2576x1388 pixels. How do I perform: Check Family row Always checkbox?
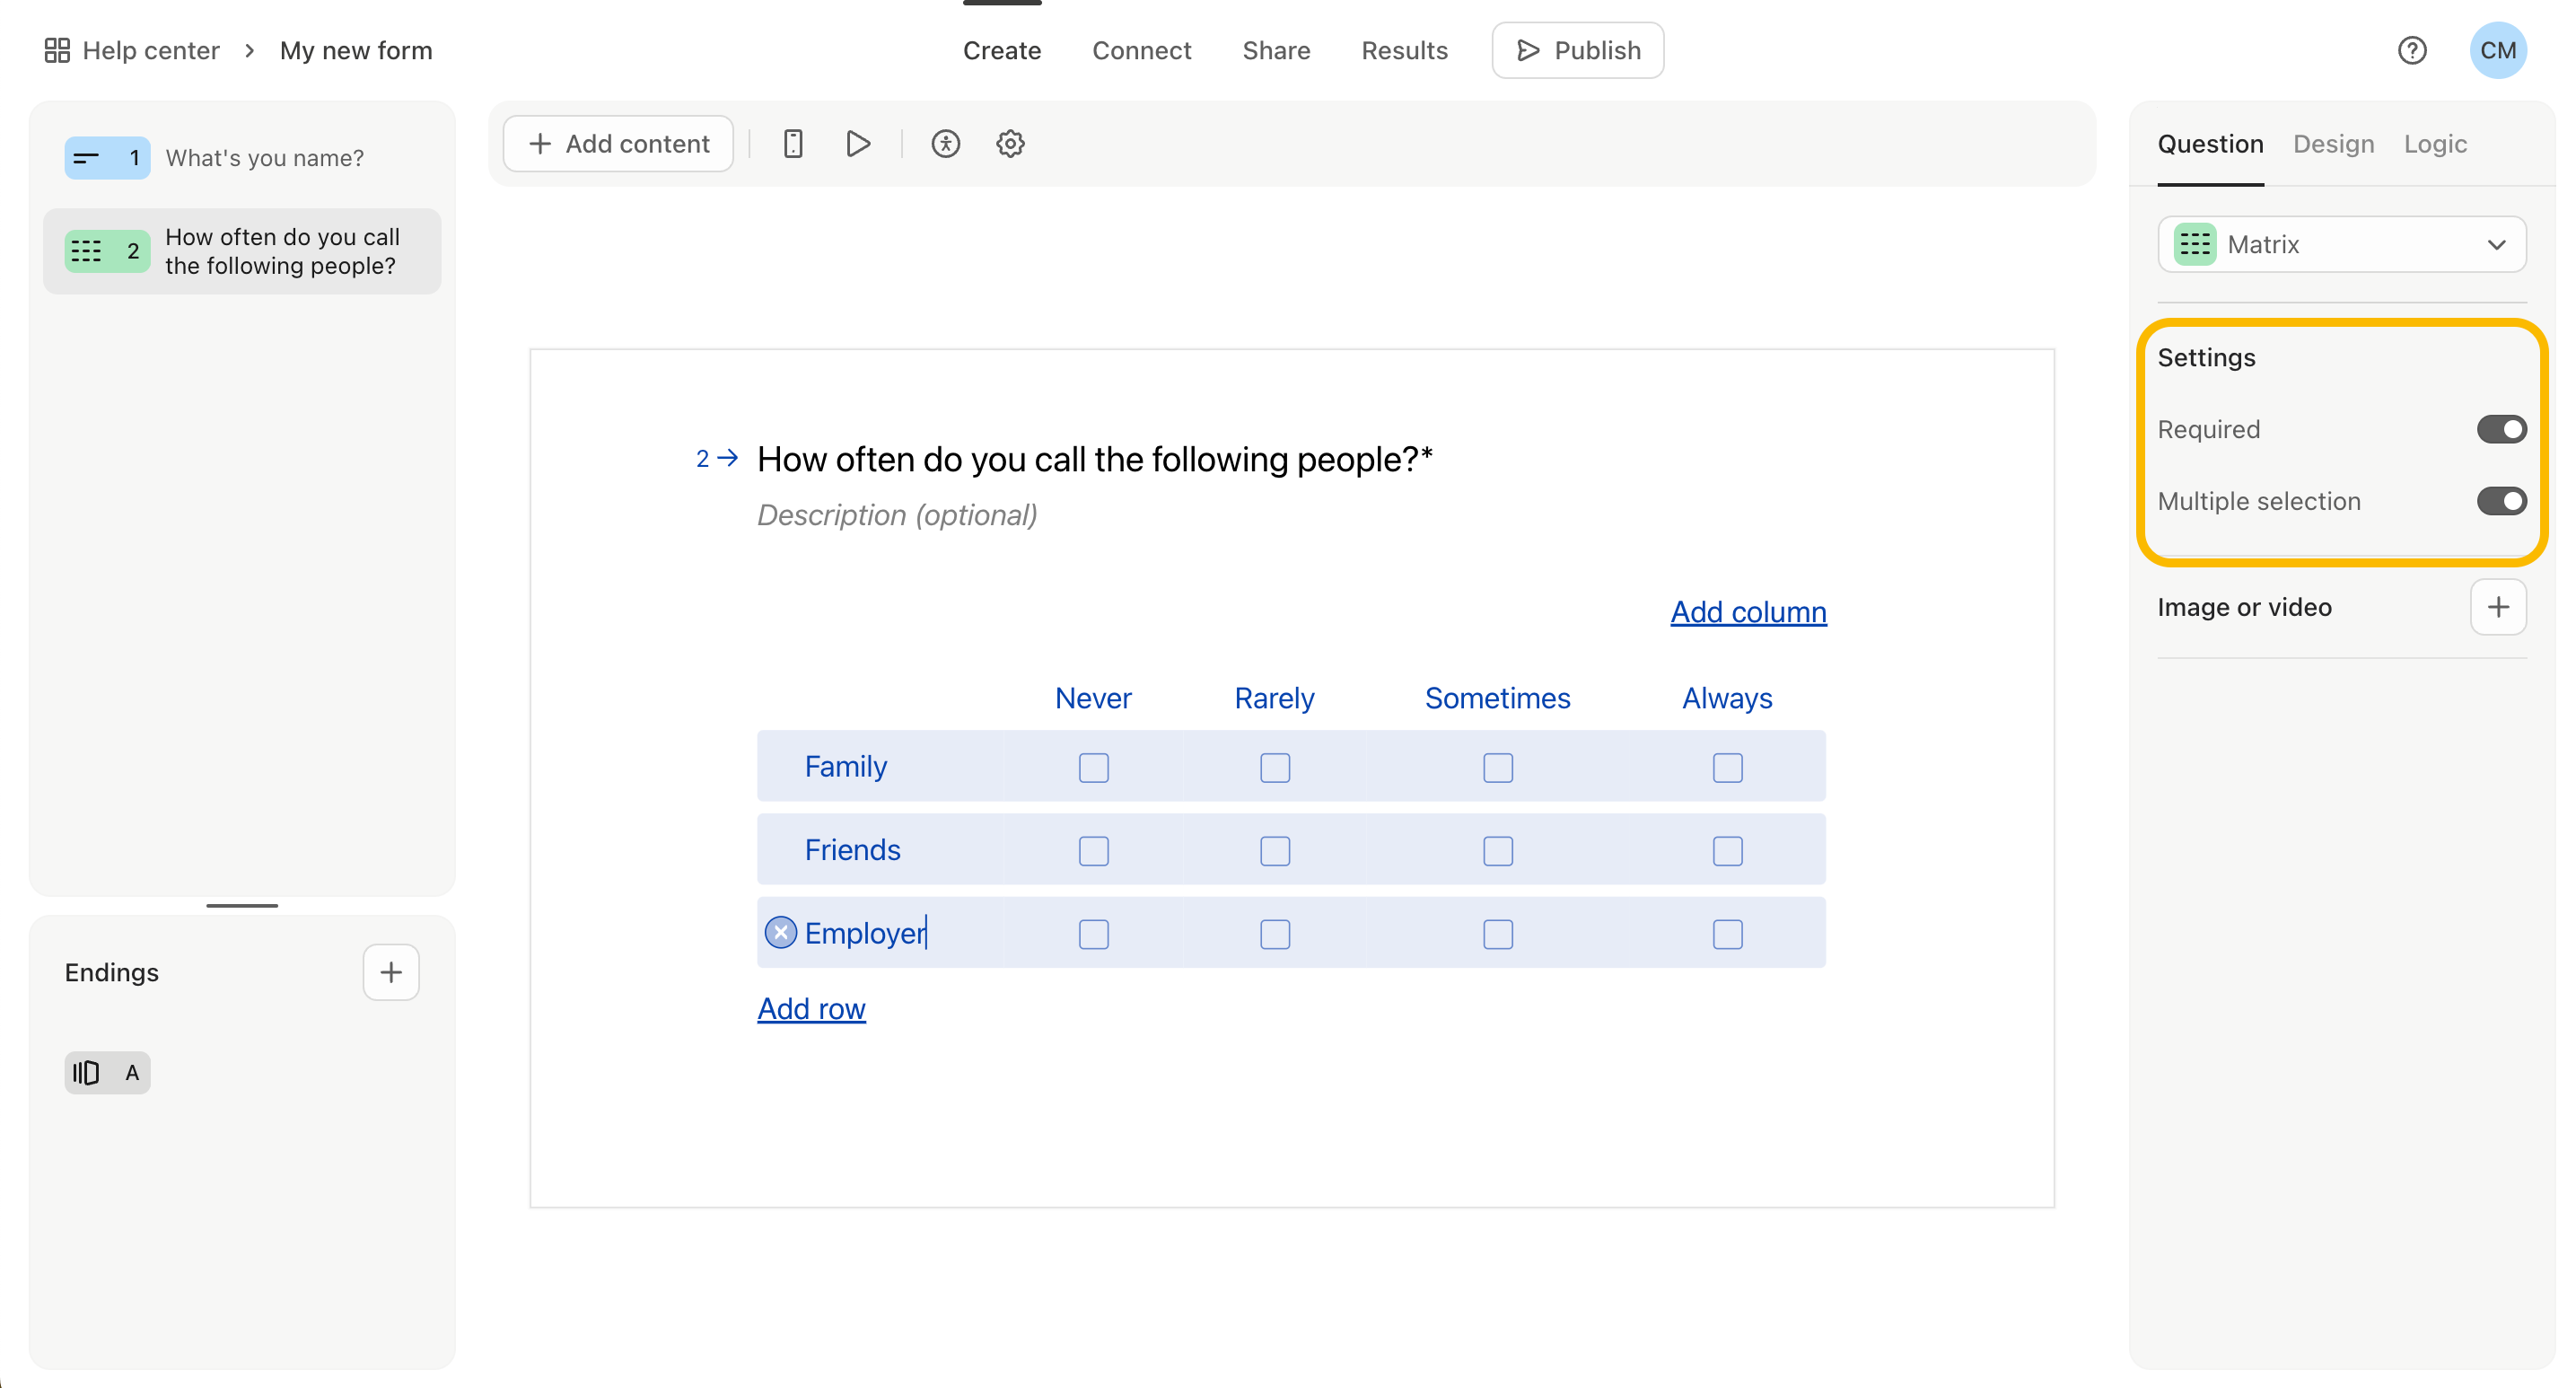(x=1728, y=768)
